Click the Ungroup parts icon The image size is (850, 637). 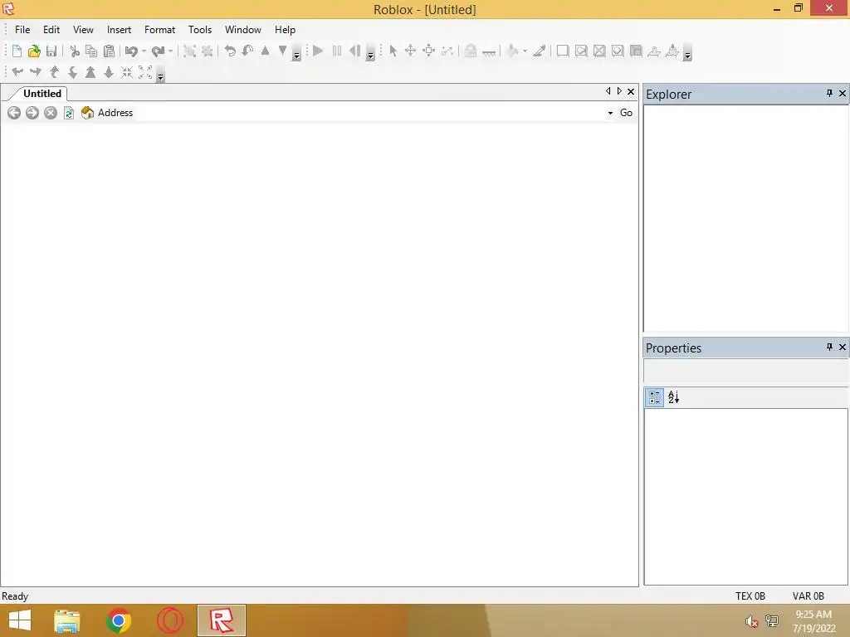207,51
